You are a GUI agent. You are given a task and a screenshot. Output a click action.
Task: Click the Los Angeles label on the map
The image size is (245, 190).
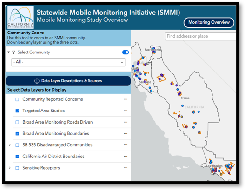[214, 166]
